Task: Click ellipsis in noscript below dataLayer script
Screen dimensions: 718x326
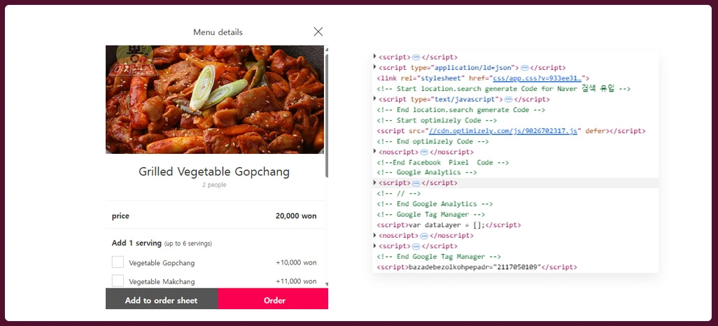Action: pos(424,236)
